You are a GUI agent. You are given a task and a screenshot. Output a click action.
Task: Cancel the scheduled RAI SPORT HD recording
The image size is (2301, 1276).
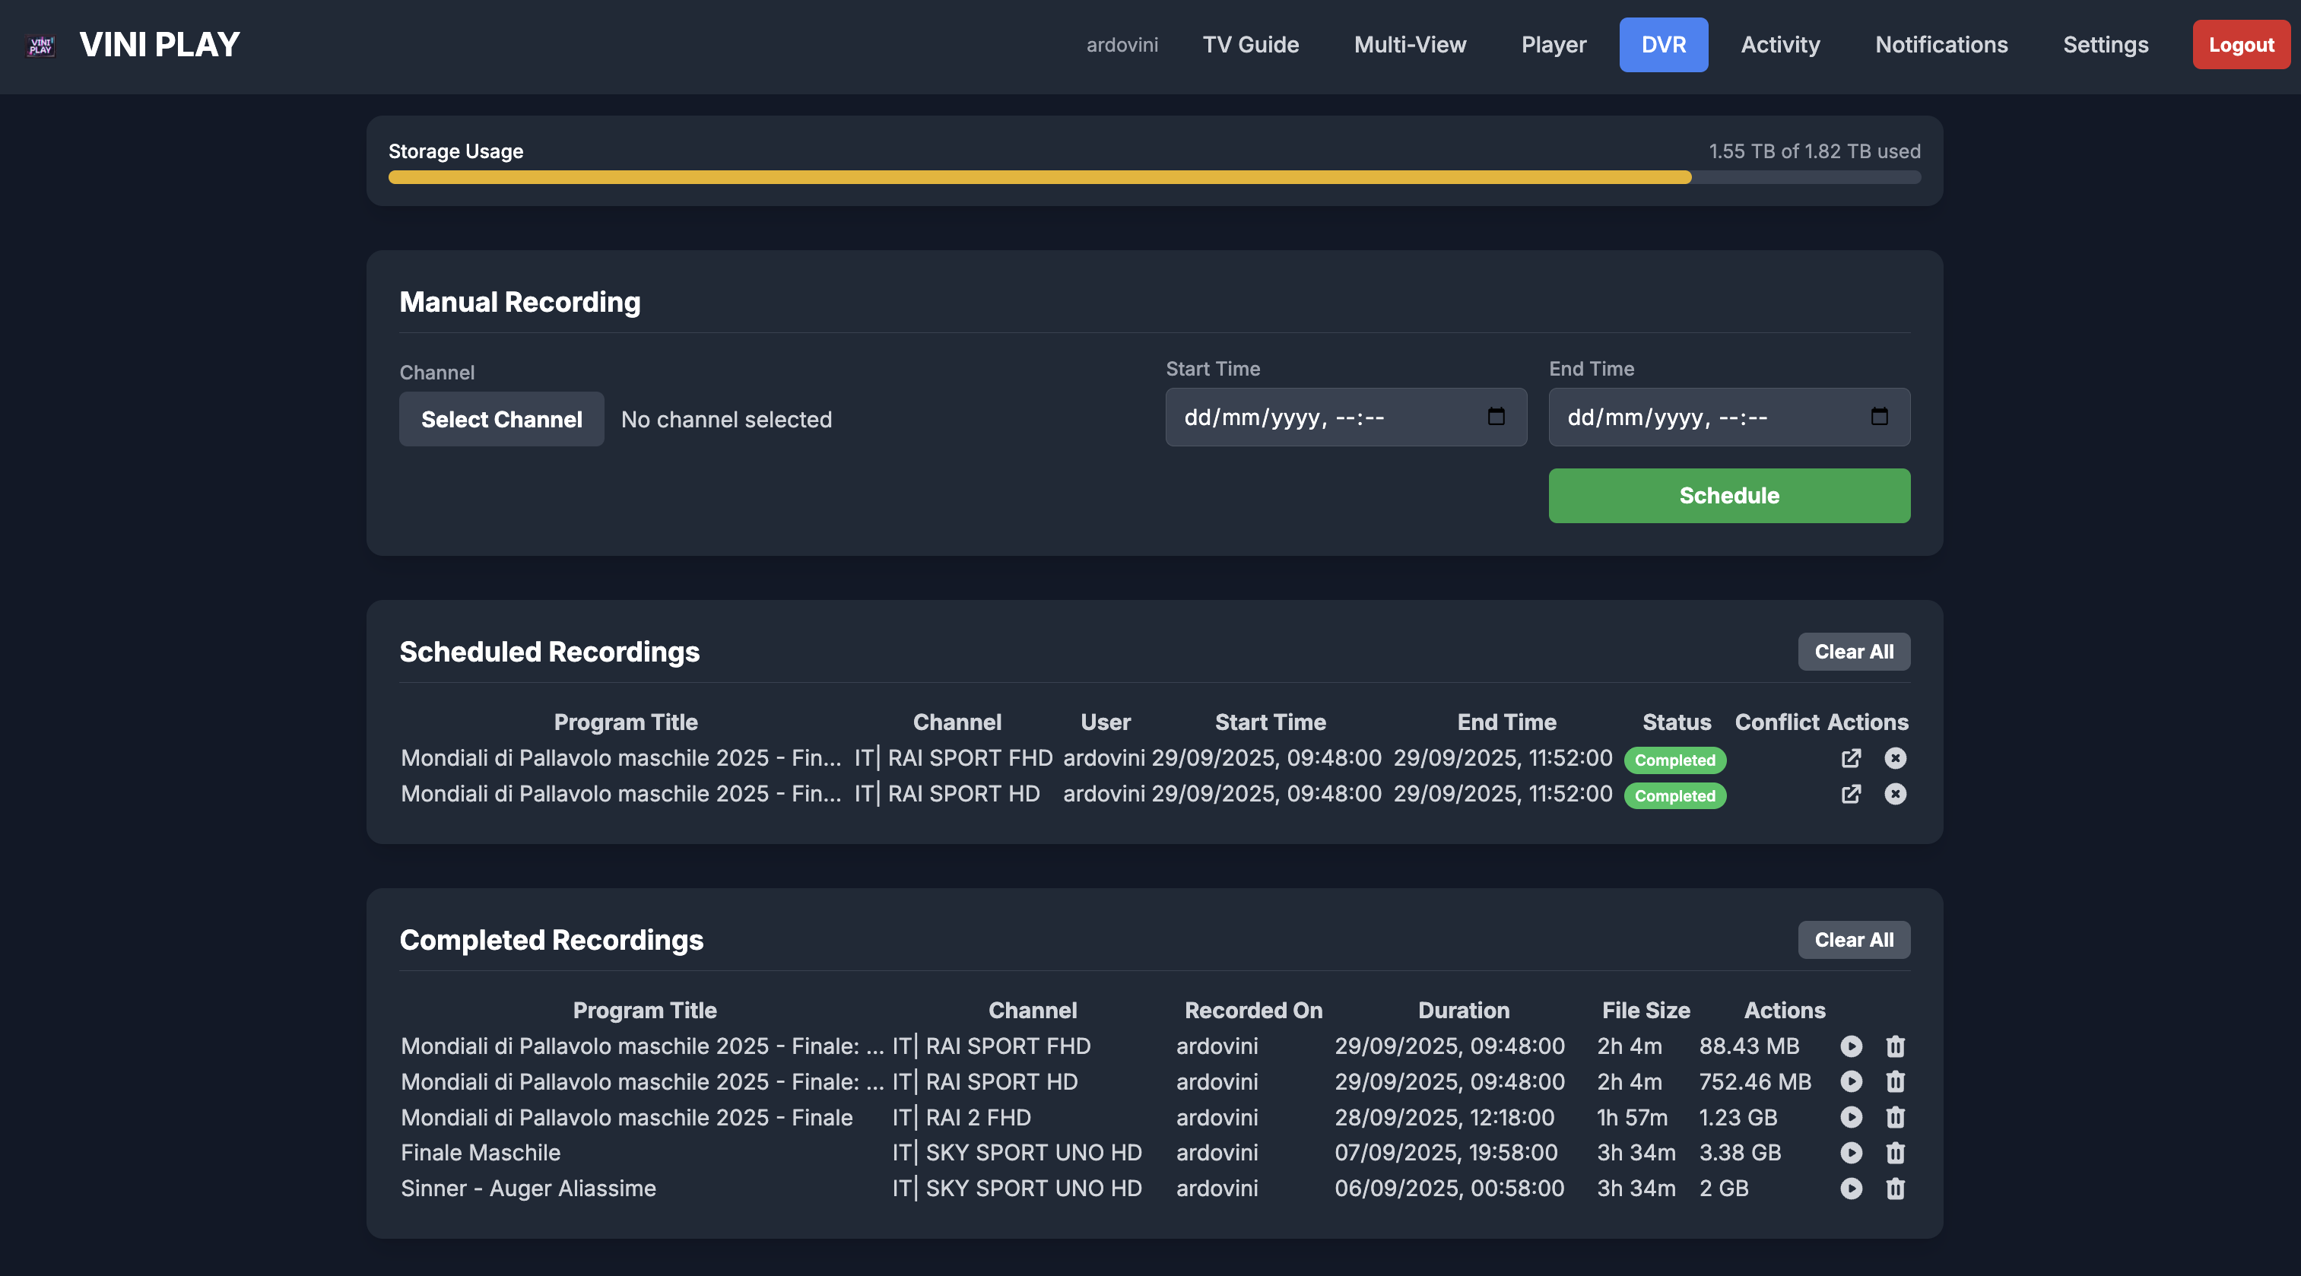[1895, 793]
